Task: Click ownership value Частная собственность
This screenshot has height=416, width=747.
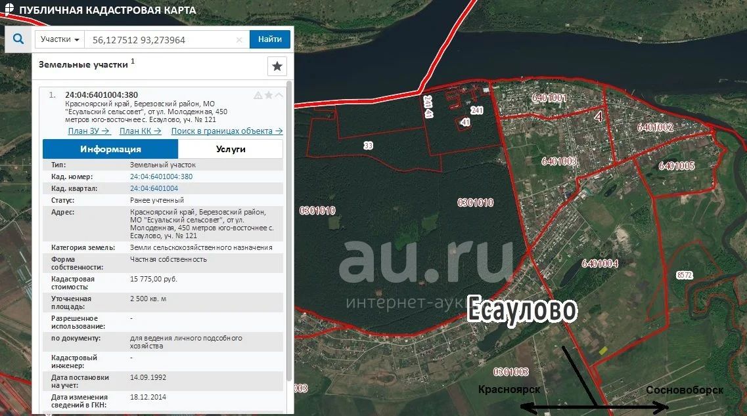Action: click(168, 259)
